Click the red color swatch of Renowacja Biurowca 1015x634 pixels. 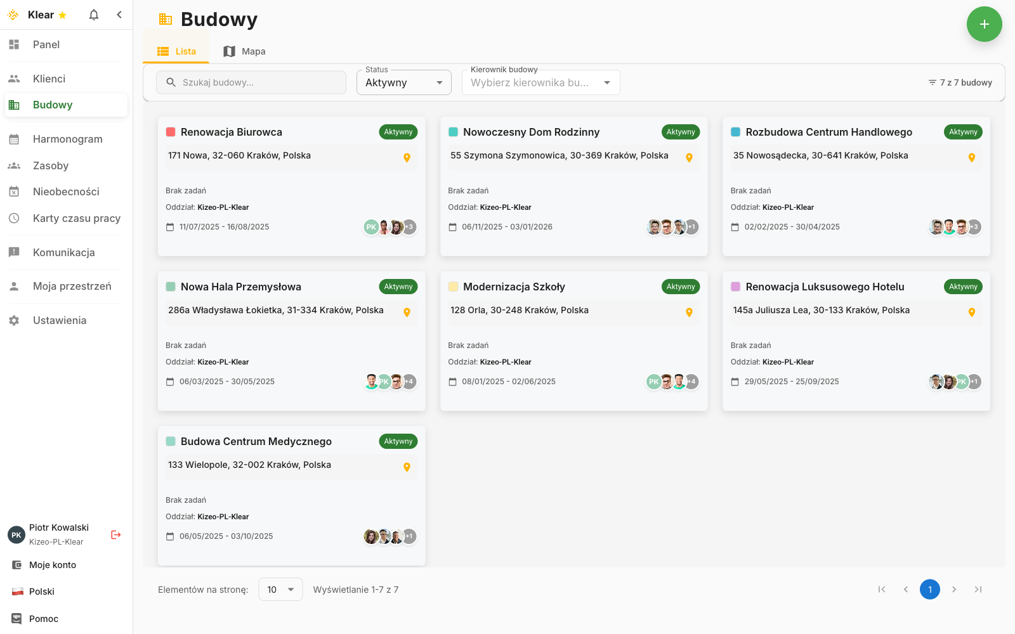tap(171, 132)
